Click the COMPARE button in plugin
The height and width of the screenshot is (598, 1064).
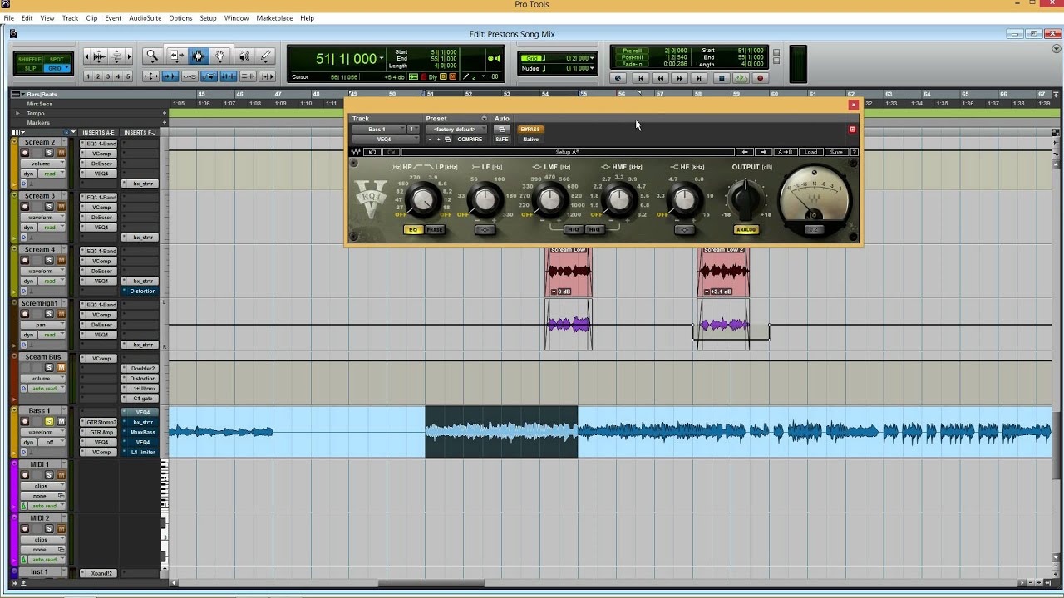[x=470, y=140]
